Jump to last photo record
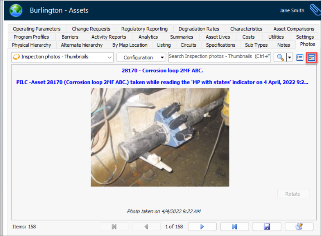The width and height of the screenshot is (321, 236). pyautogui.click(x=235, y=227)
